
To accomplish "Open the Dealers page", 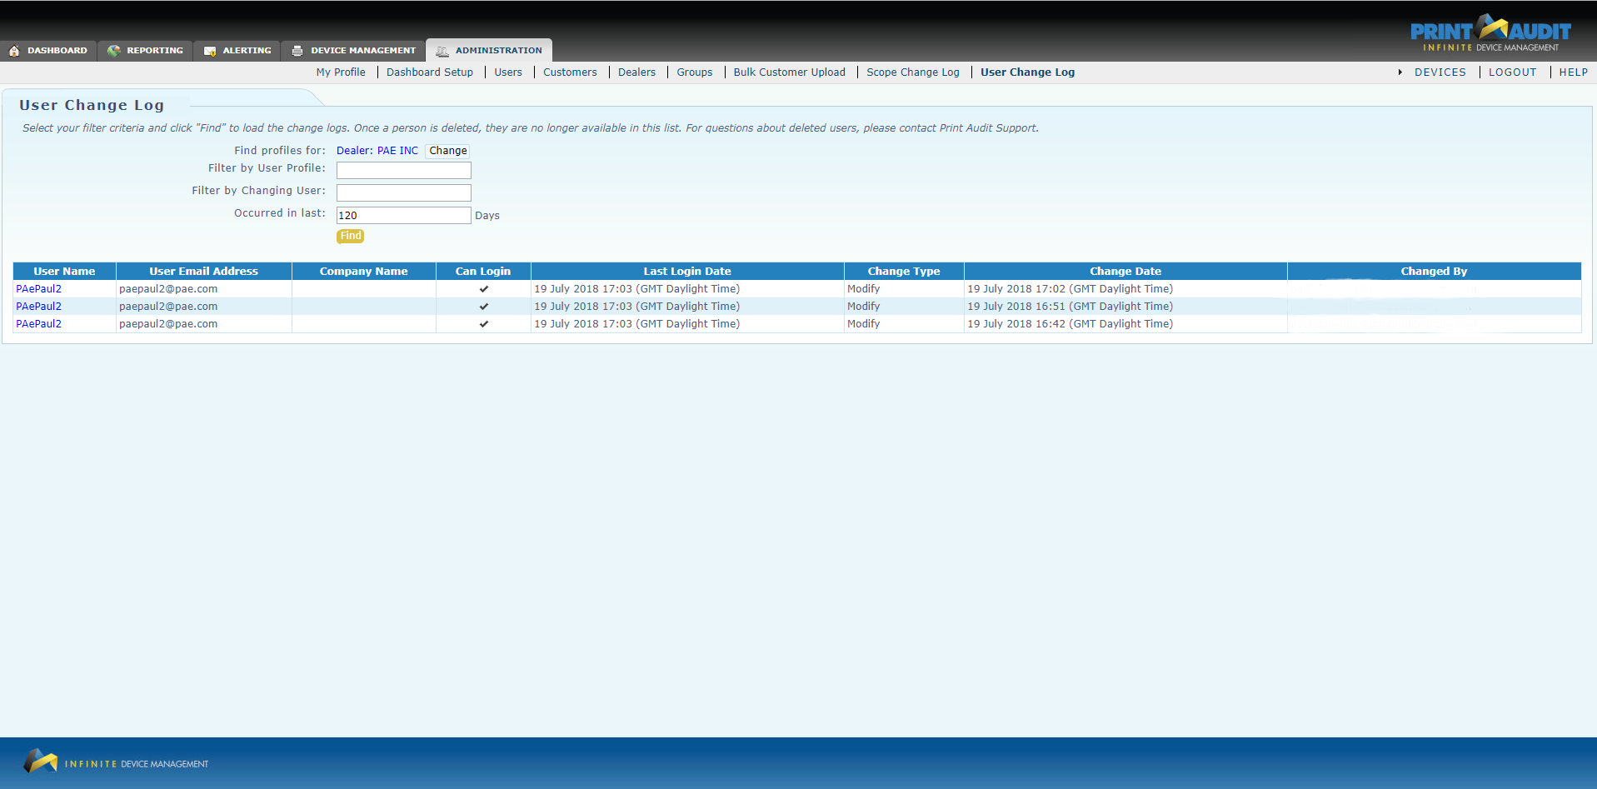I will [636, 72].
